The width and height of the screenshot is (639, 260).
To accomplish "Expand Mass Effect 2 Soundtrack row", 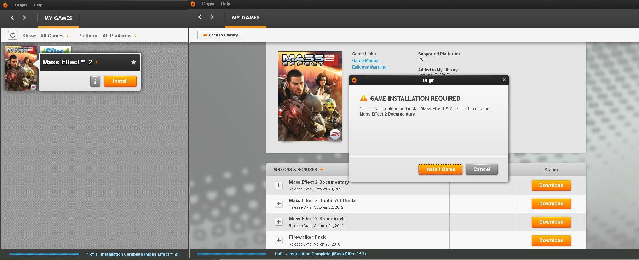I will (x=279, y=222).
